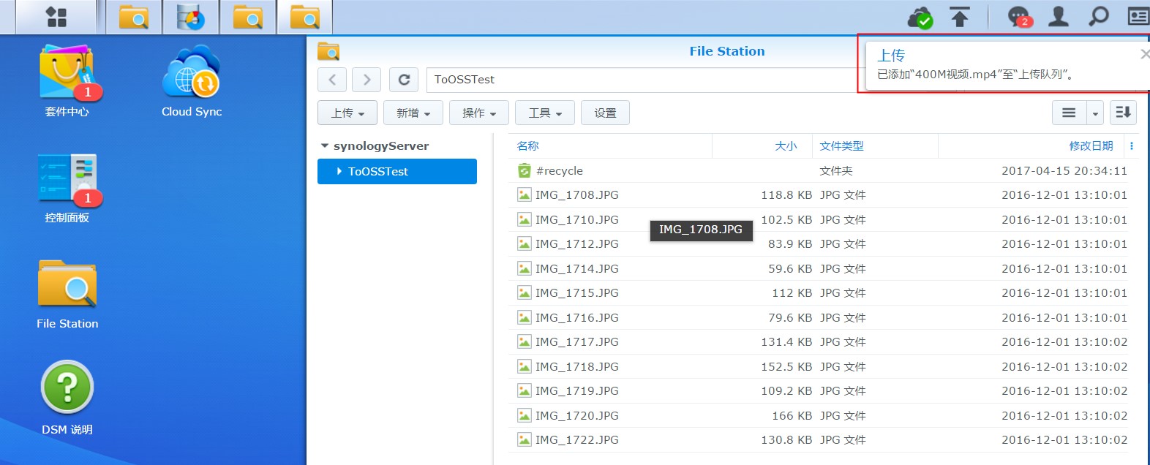Open the third File Station taskbar icon
Image resolution: width=1150 pixels, height=465 pixels.
[248, 17]
